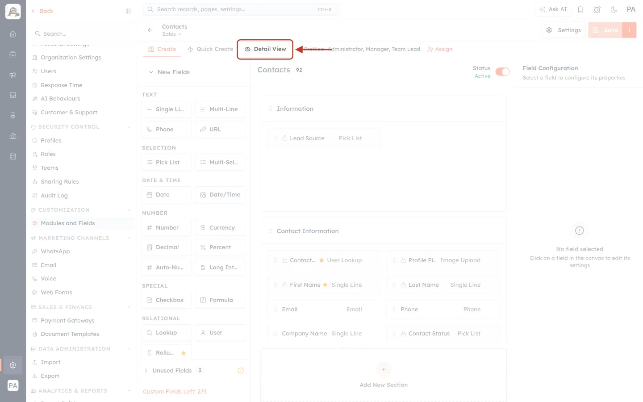Collapse the Marketing Channels group

[129, 238]
